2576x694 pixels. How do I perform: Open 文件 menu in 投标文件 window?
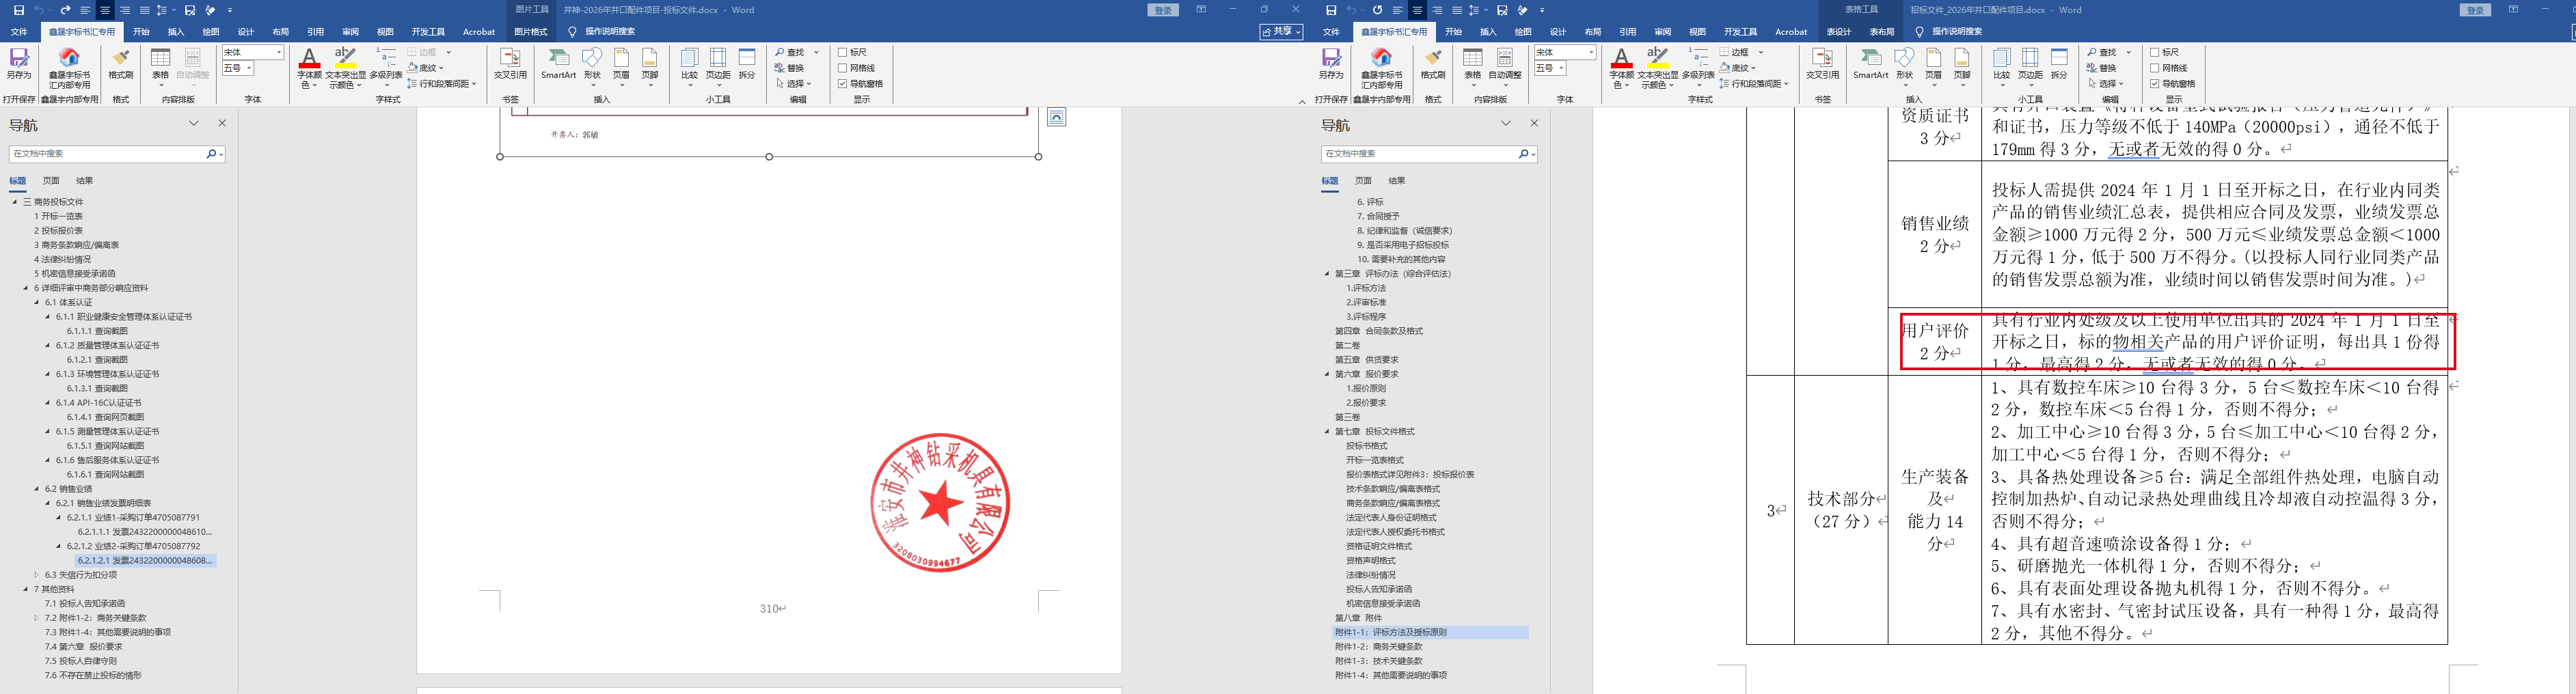pos(19,32)
